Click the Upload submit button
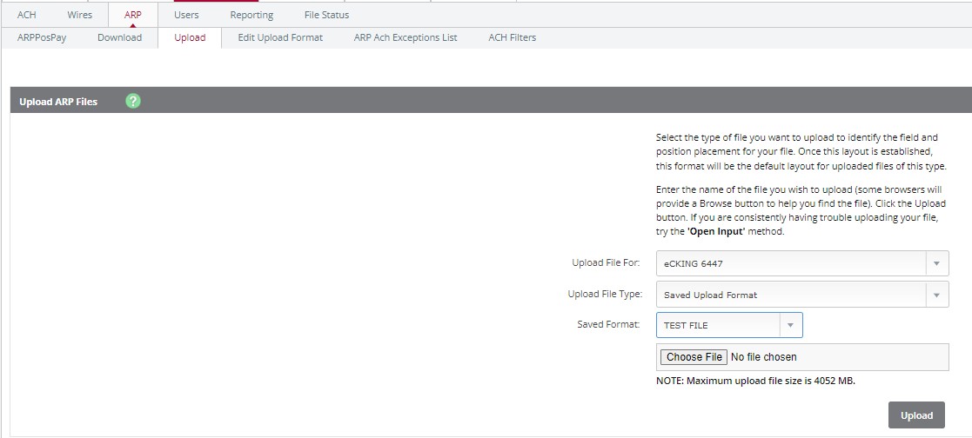The width and height of the screenshot is (972, 438). (x=916, y=415)
